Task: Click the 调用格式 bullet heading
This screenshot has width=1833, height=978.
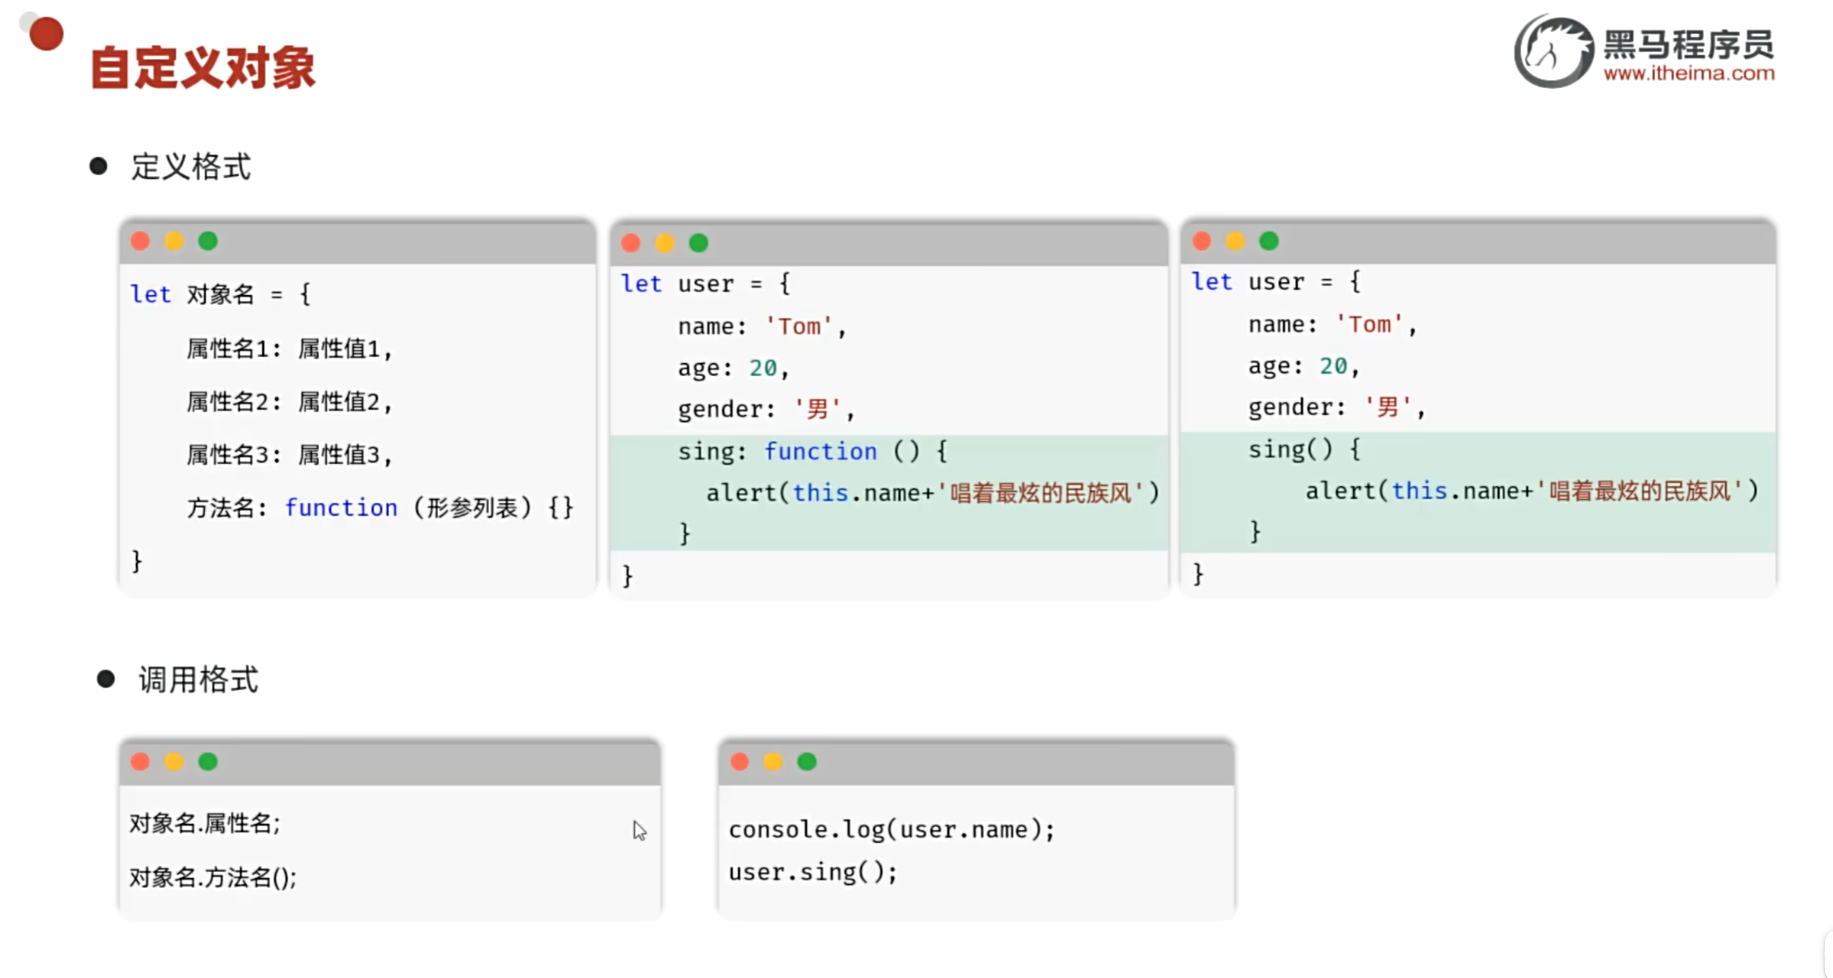Action: click(198, 680)
